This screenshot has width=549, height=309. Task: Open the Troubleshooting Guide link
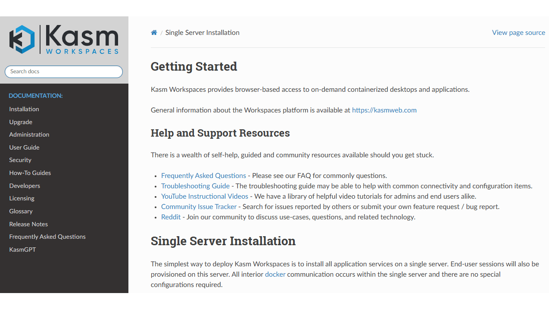pyautogui.click(x=195, y=186)
